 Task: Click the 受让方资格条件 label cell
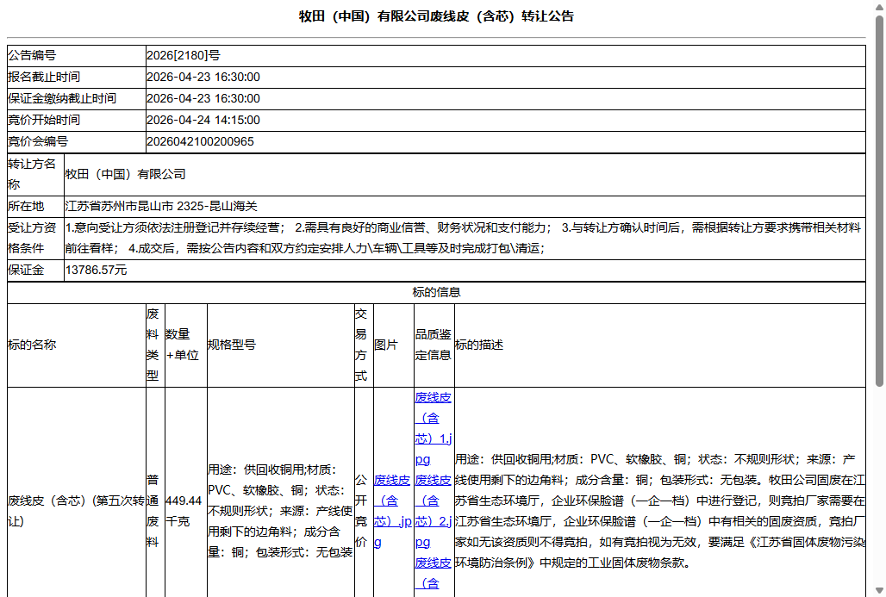(x=35, y=239)
